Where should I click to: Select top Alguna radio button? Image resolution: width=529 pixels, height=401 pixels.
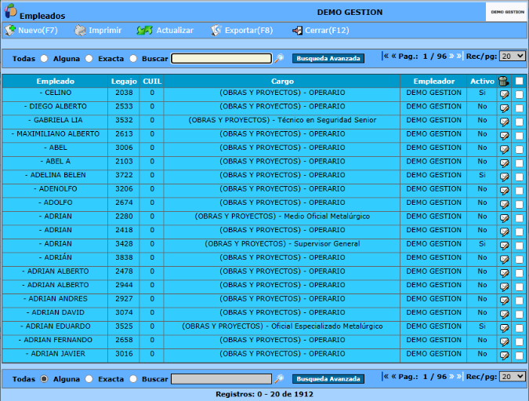tap(89, 58)
